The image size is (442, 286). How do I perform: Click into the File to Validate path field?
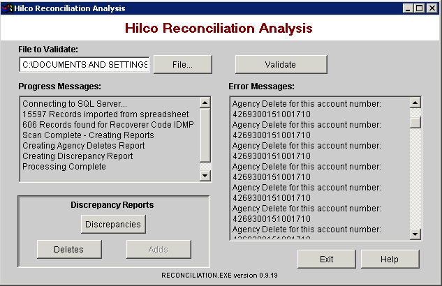[x=84, y=65]
